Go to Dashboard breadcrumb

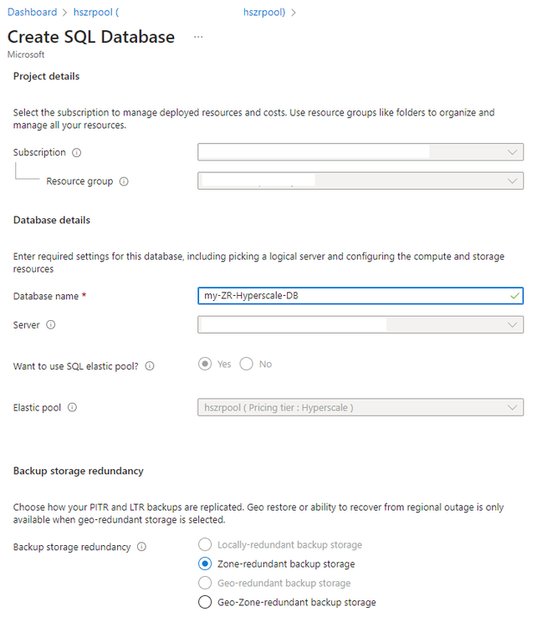coord(32,13)
